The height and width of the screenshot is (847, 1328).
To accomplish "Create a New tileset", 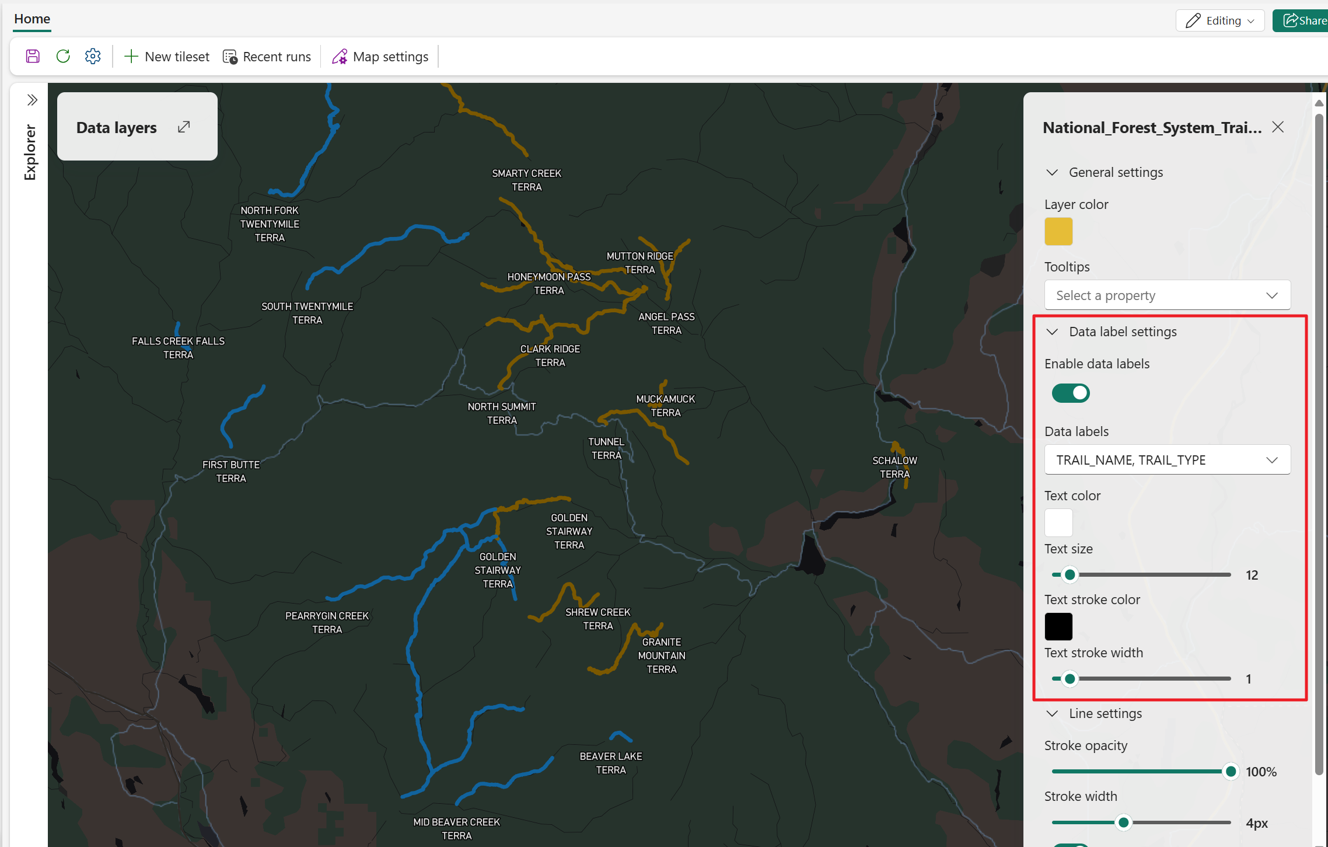I will pos(166,56).
